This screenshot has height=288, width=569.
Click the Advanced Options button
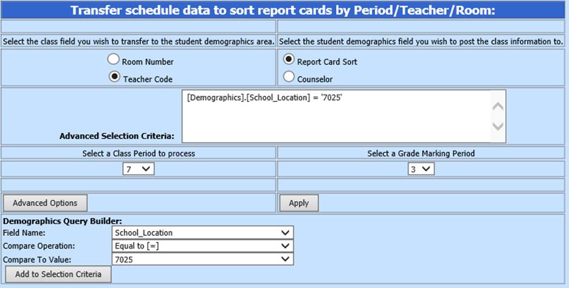pos(45,203)
